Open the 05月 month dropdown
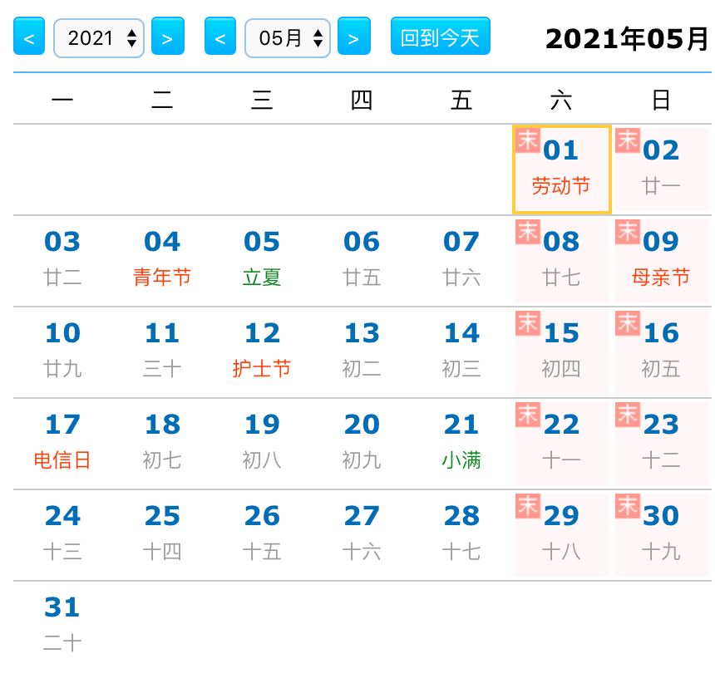Viewport: 715px width, 683px height. pos(287,38)
